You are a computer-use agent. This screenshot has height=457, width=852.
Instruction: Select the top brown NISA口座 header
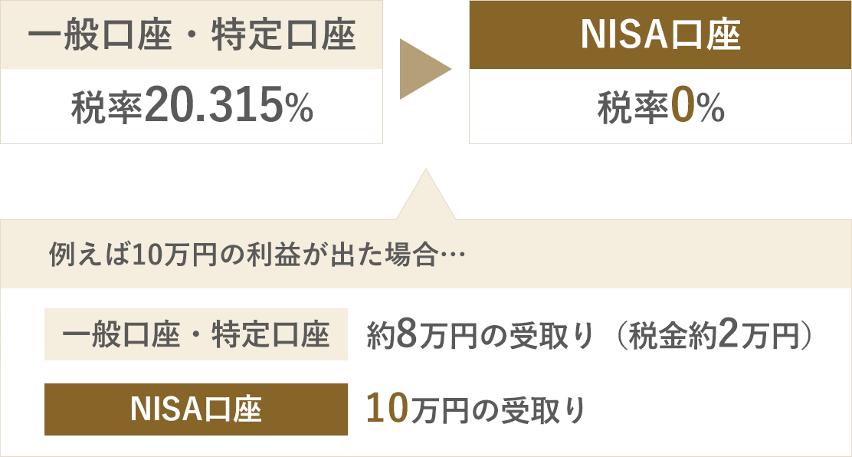click(660, 35)
